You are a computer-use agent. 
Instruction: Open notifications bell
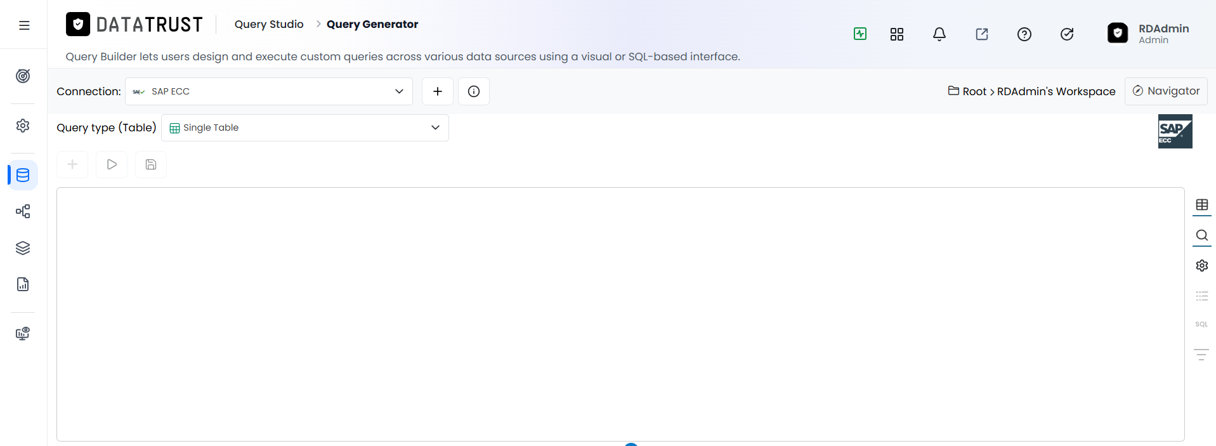tap(939, 34)
